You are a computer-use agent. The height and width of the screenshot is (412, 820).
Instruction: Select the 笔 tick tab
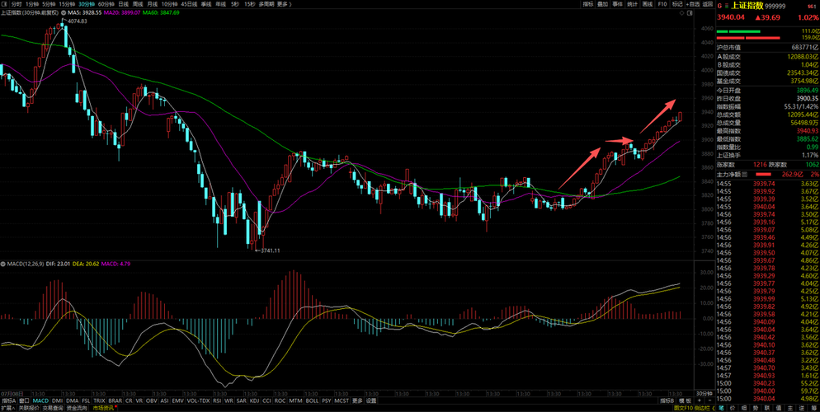tap(721, 408)
